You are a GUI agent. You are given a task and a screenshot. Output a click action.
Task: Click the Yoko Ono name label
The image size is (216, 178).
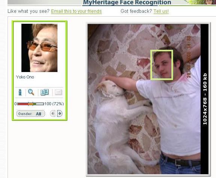[x=25, y=77]
